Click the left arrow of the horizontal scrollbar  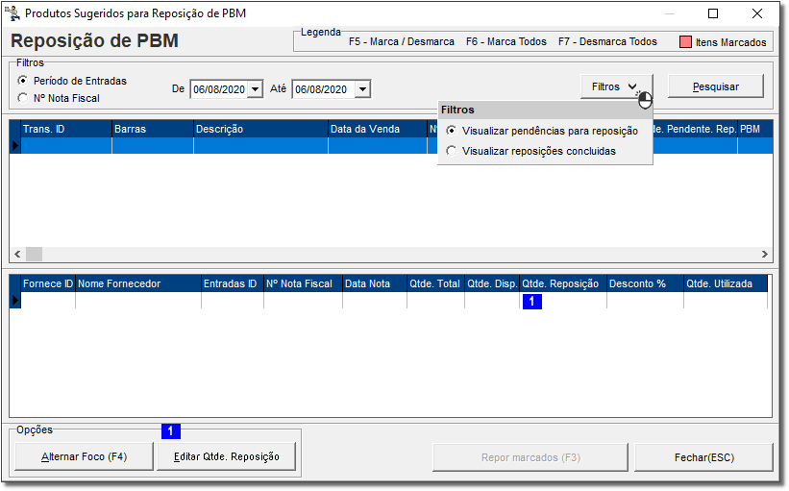point(17,254)
